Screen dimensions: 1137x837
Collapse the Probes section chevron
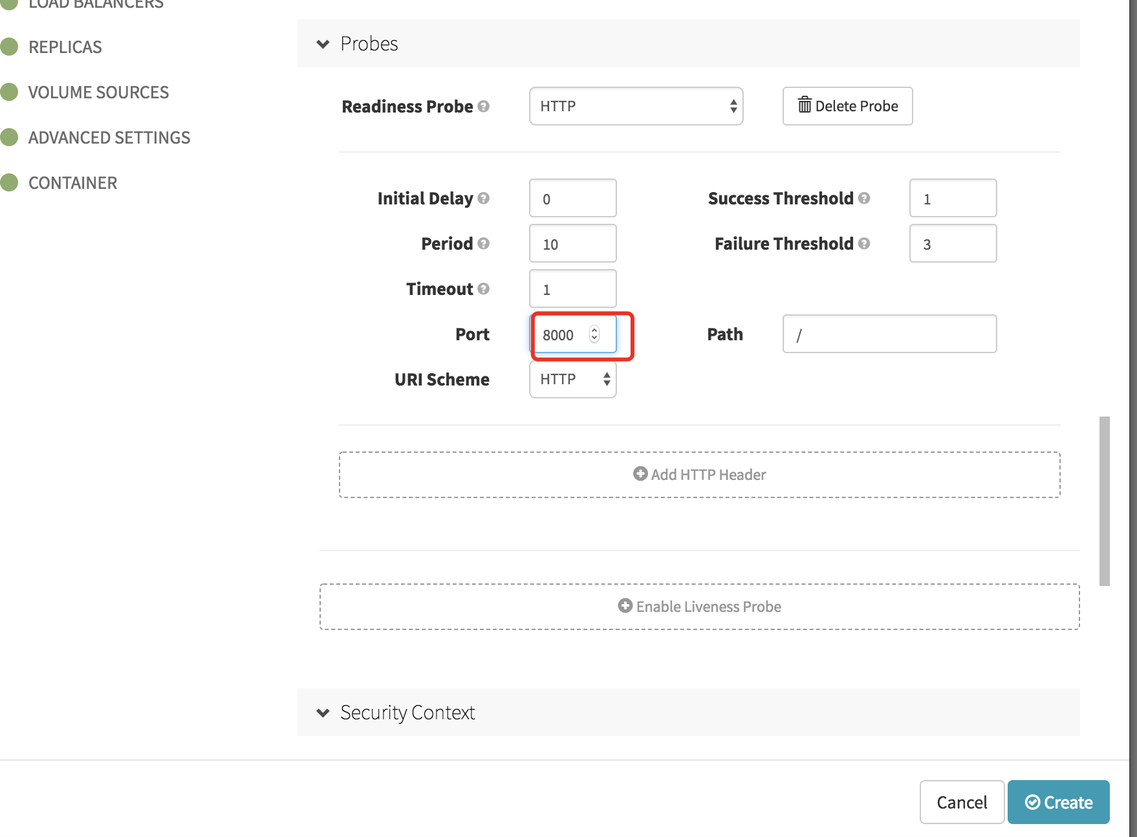[x=323, y=44]
